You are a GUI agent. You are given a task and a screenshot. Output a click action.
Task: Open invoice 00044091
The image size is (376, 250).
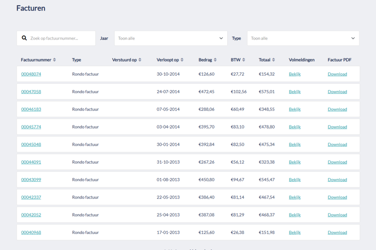coord(31,162)
